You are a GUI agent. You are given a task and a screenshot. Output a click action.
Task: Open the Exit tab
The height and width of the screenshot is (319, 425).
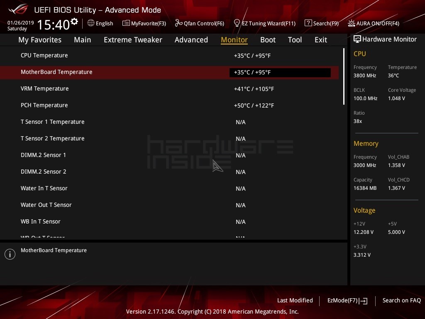click(321, 40)
